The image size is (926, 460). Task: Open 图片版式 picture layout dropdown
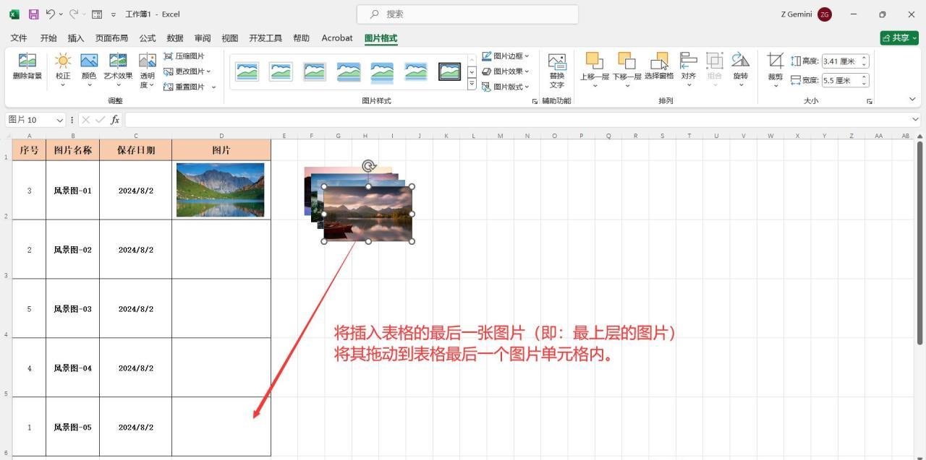505,87
